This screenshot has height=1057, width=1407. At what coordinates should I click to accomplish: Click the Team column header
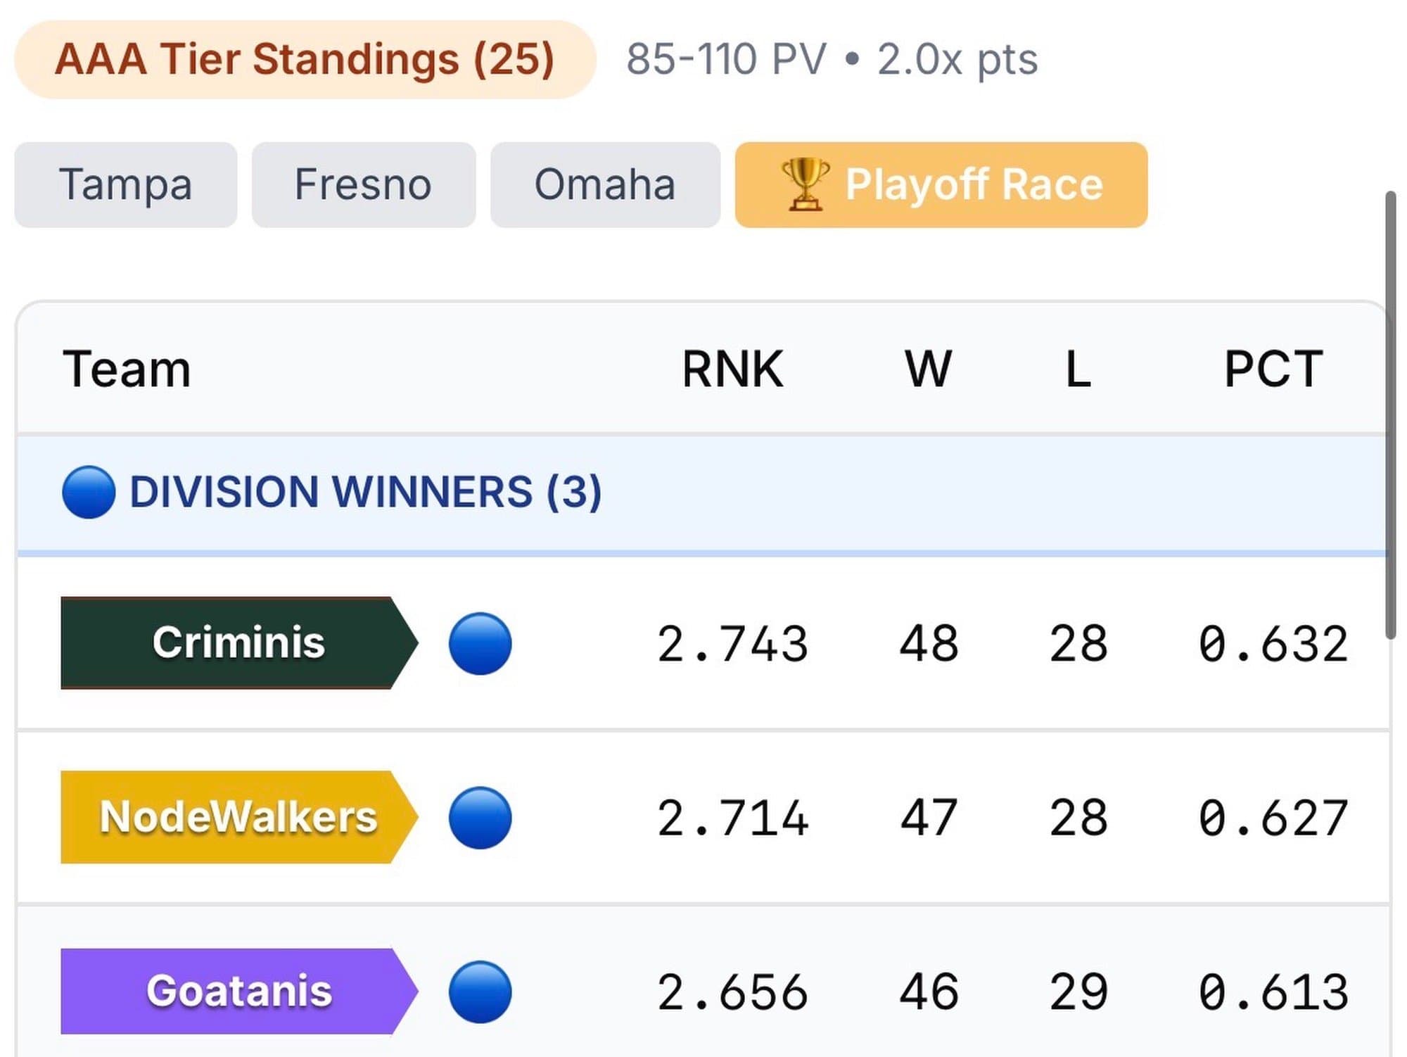point(127,369)
